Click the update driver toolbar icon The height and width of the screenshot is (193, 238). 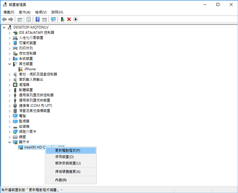pyautogui.click(x=63, y=19)
